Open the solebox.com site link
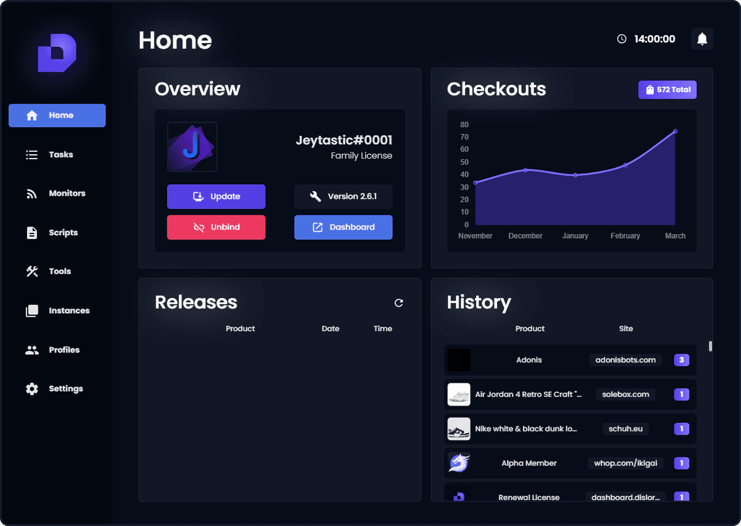The height and width of the screenshot is (526, 741). 625,394
